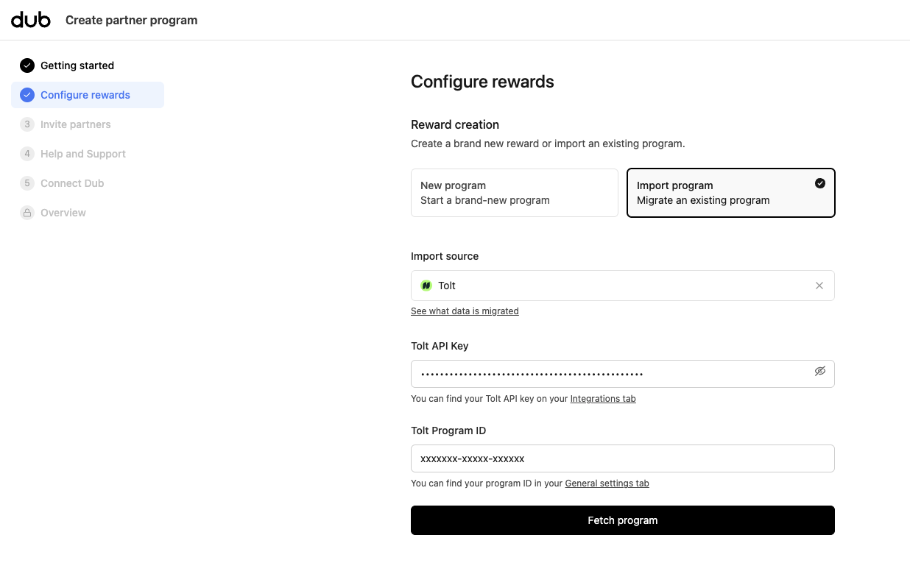Select the Import program option card
The height and width of the screenshot is (588, 910).
pos(731,193)
